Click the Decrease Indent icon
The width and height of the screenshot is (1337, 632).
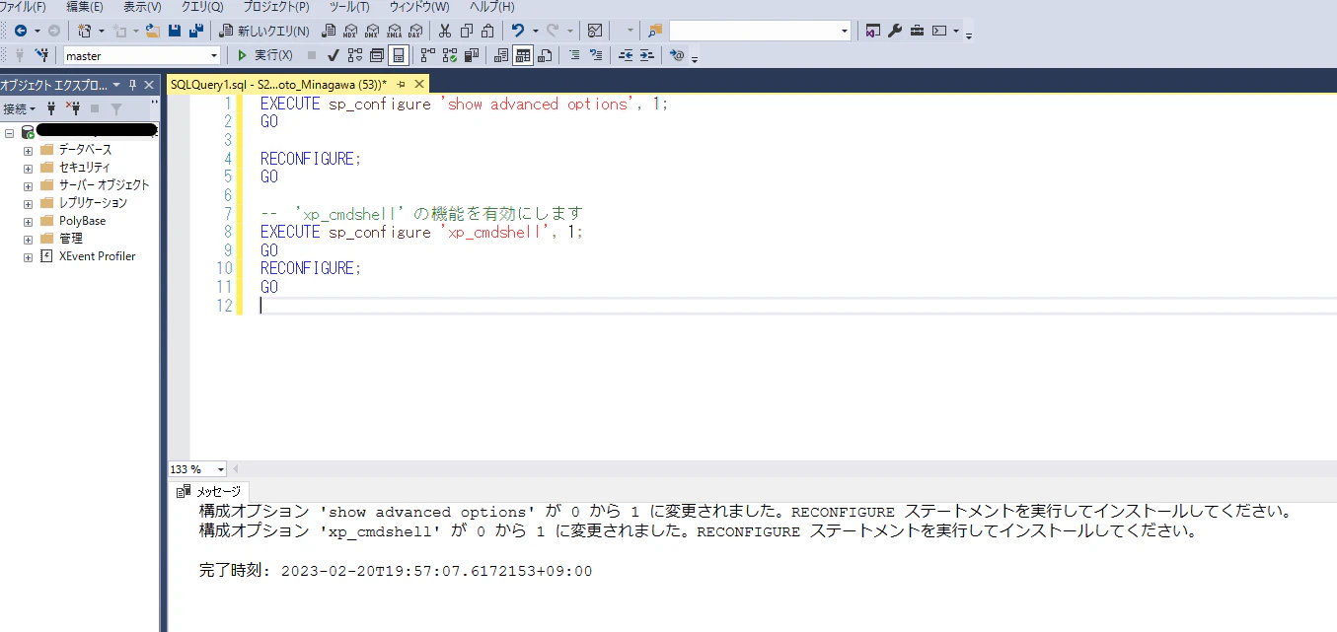626,55
